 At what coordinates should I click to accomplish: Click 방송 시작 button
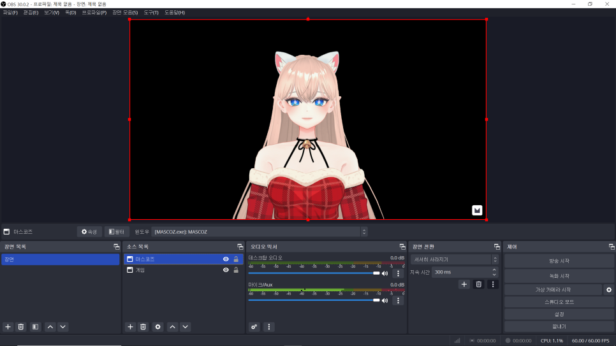click(x=559, y=261)
